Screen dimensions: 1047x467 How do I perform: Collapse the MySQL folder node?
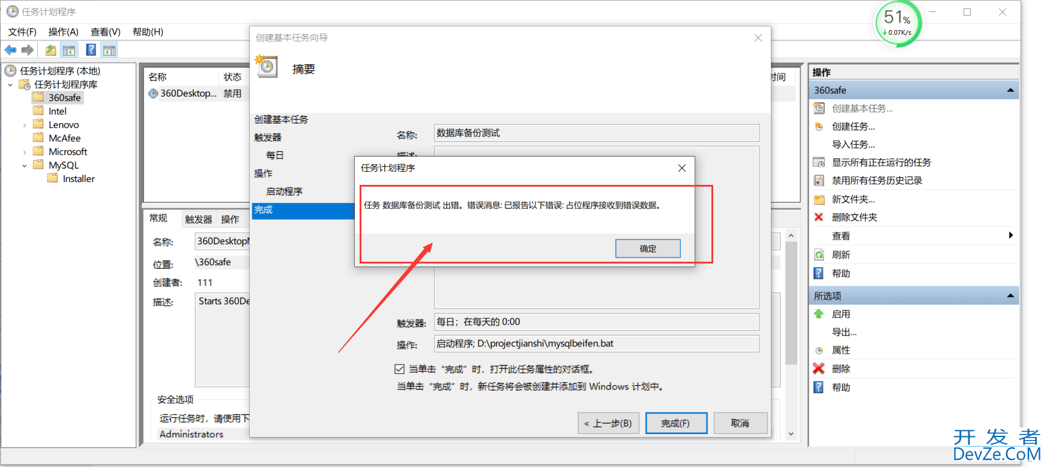coord(25,166)
